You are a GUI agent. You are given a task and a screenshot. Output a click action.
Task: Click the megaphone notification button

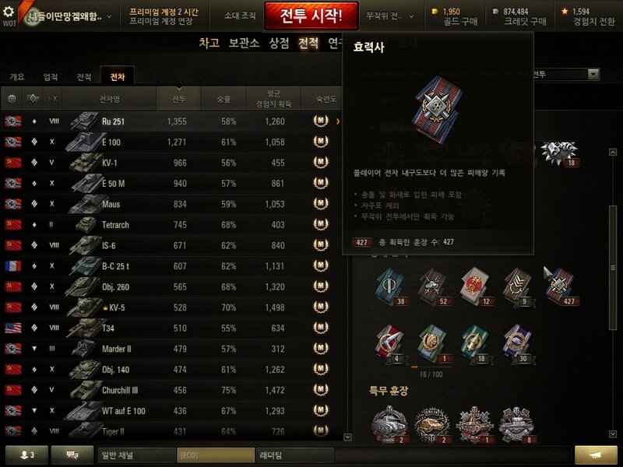pos(596,455)
